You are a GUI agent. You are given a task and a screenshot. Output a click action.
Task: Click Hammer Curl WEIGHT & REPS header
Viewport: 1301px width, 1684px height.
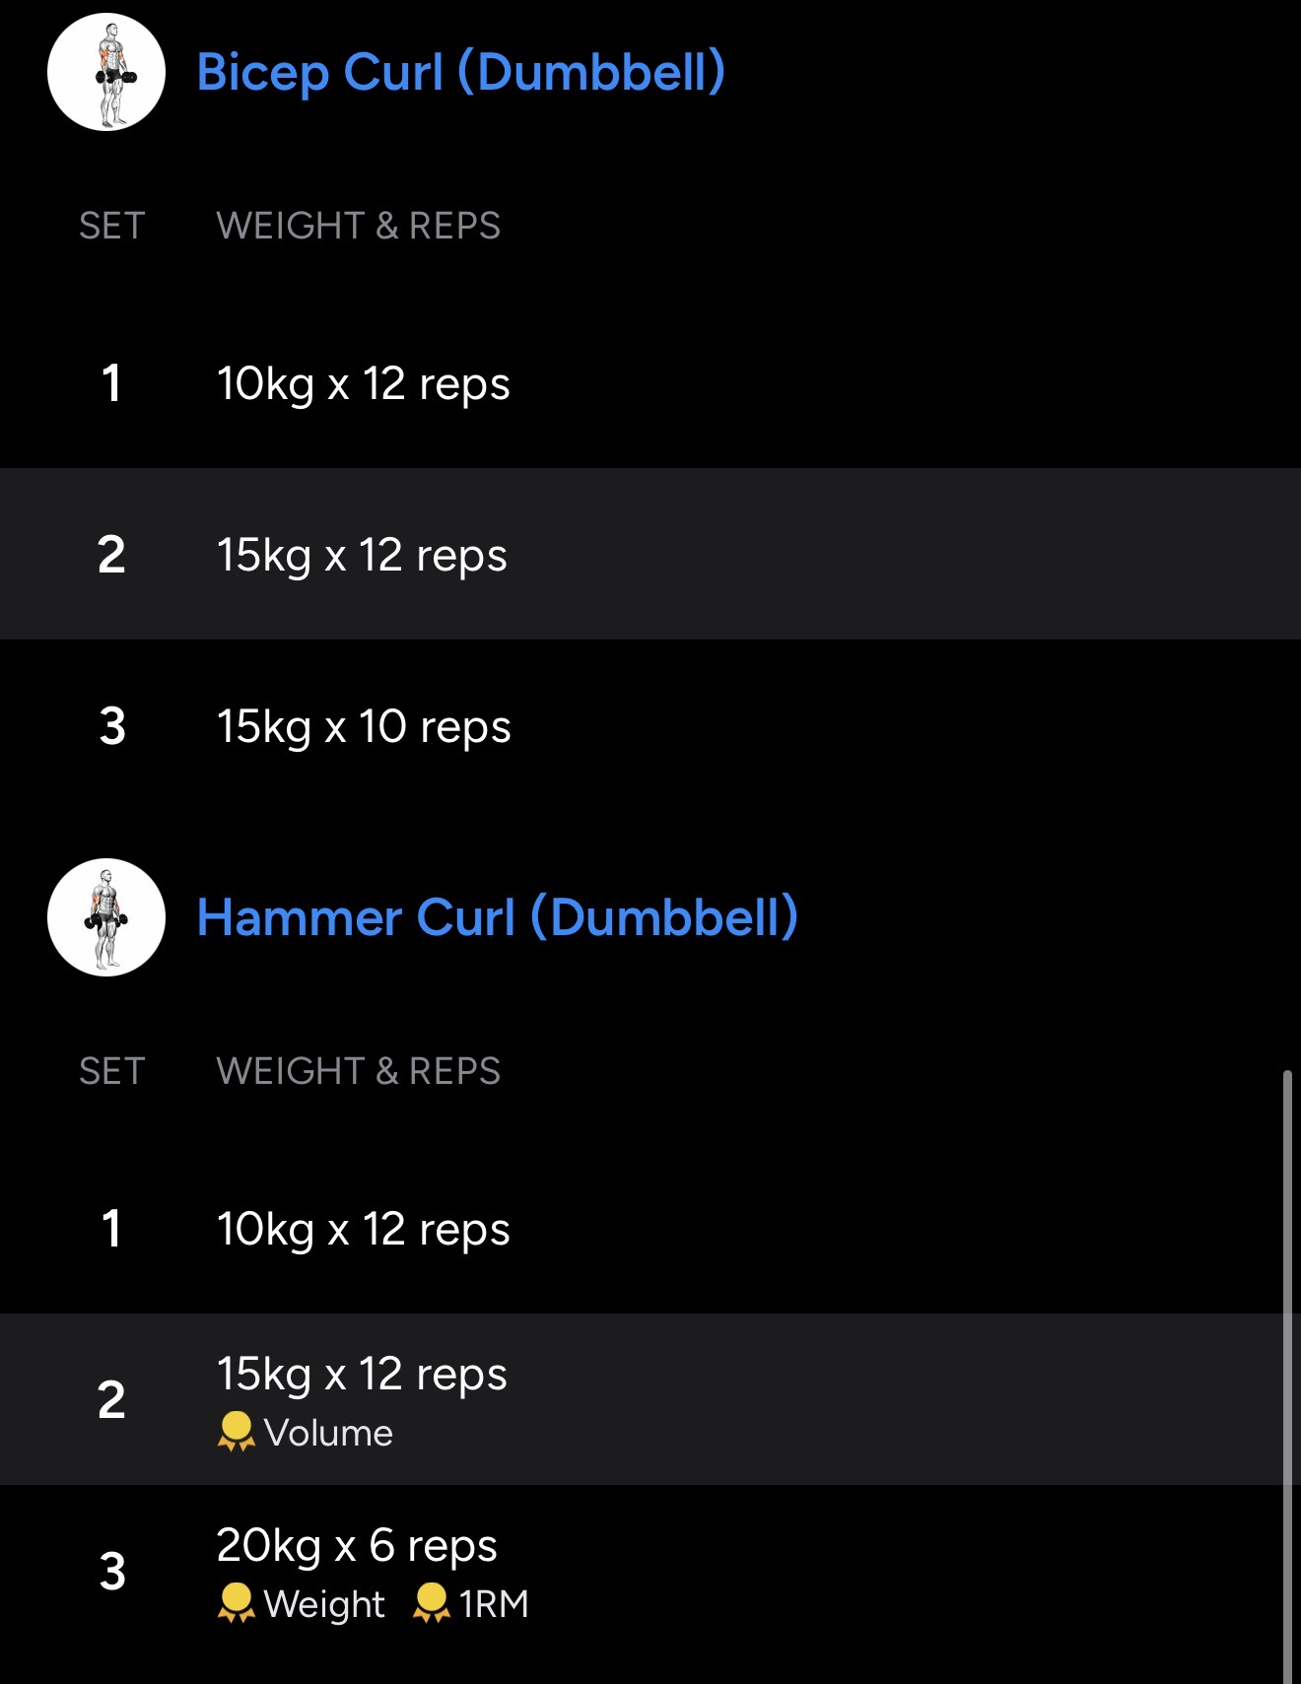(358, 1071)
